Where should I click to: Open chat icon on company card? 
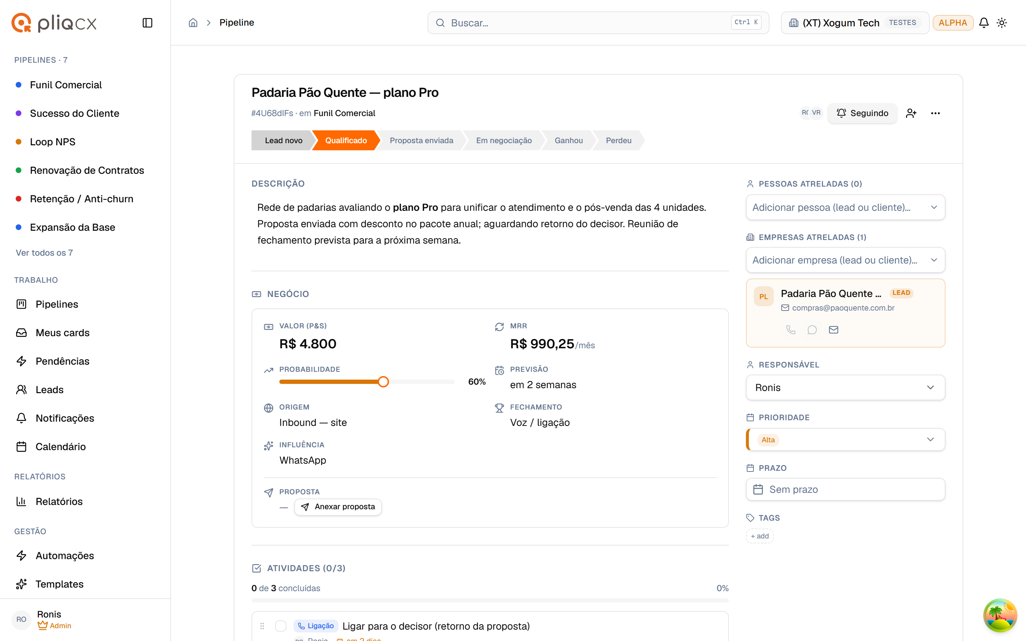pos(812,329)
